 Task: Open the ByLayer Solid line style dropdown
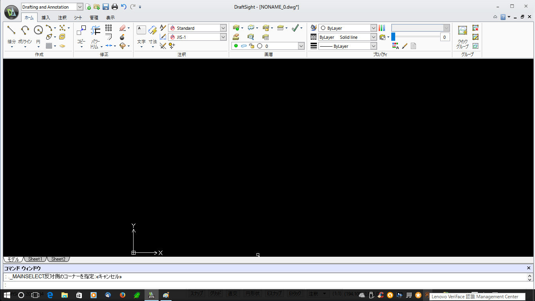click(374, 37)
